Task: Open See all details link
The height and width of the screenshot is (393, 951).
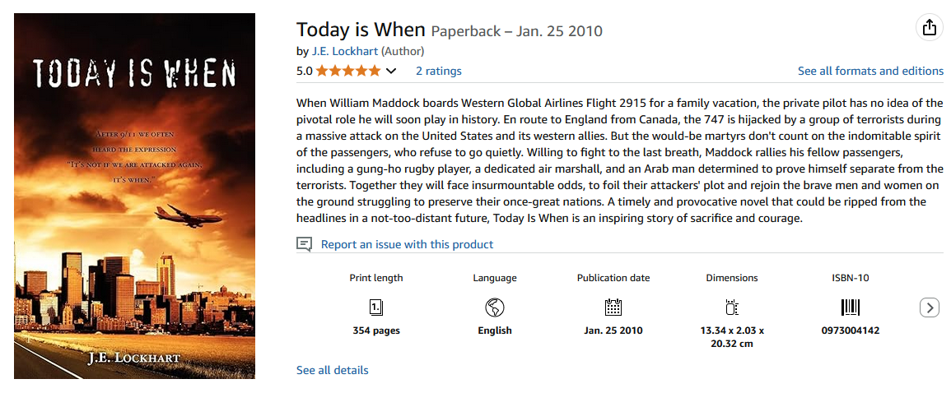Action: pyautogui.click(x=333, y=370)
